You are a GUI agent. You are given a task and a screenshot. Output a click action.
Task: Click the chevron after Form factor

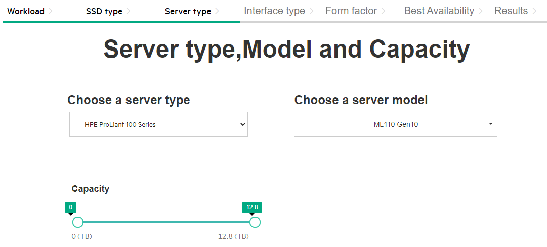pyautogui.click(x=383, y=11)
